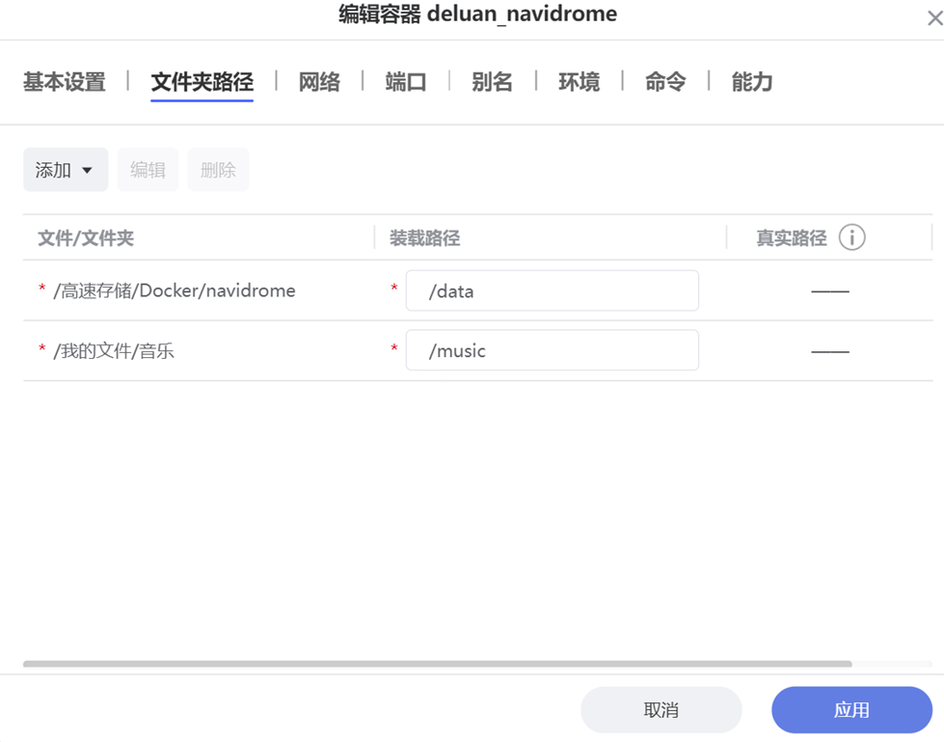Switch to the 别名 tab

tap(492, 82)
